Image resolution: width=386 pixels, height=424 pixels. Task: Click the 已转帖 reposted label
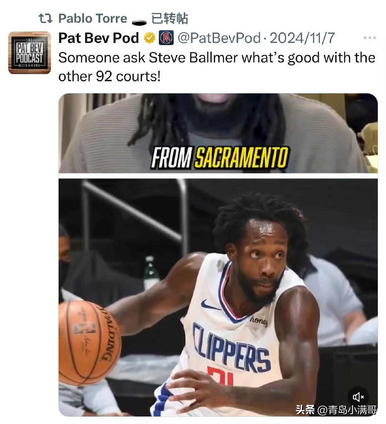coord(170,19)
